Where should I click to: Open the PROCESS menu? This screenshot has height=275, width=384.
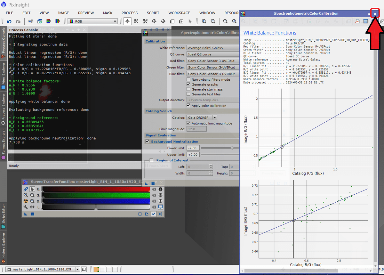pyautogui.click(x=130, y=13)
